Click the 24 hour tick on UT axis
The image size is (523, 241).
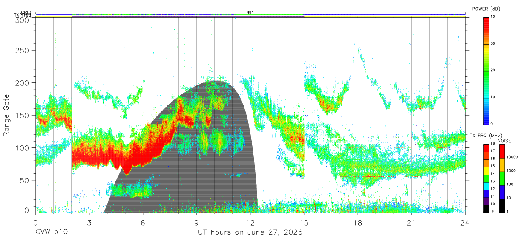pos(465,222)
